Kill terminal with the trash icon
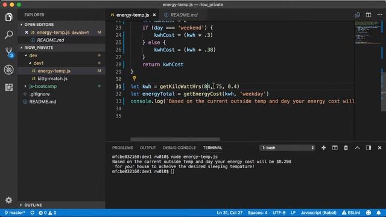The height and width of the screenshot is (217, 386). (346, 148)
